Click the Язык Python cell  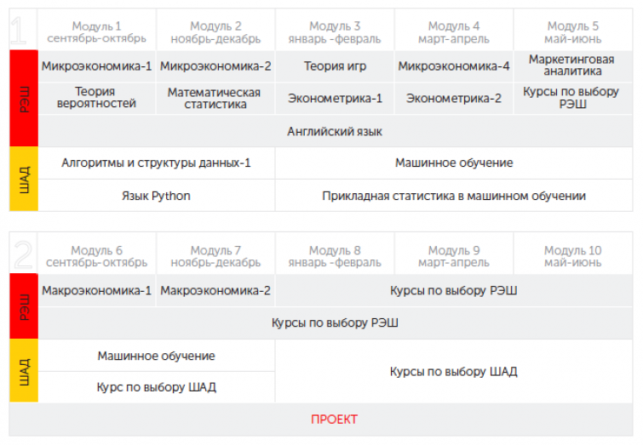156,196
